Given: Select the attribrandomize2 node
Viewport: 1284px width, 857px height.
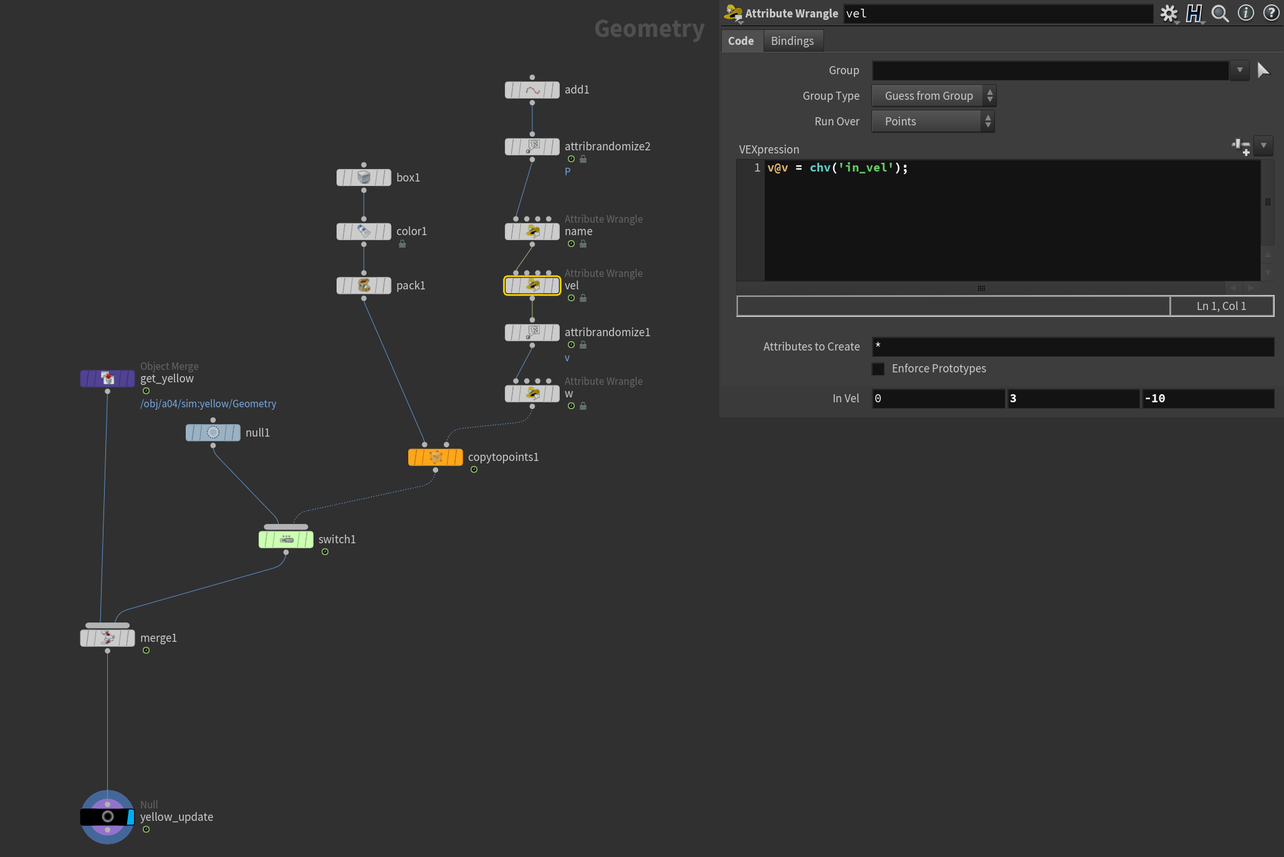Looking at the screenshot, I should pos(532,147).
